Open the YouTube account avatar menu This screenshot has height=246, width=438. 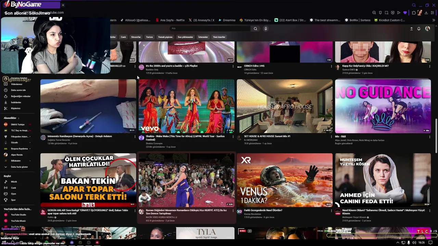[427, 29]
